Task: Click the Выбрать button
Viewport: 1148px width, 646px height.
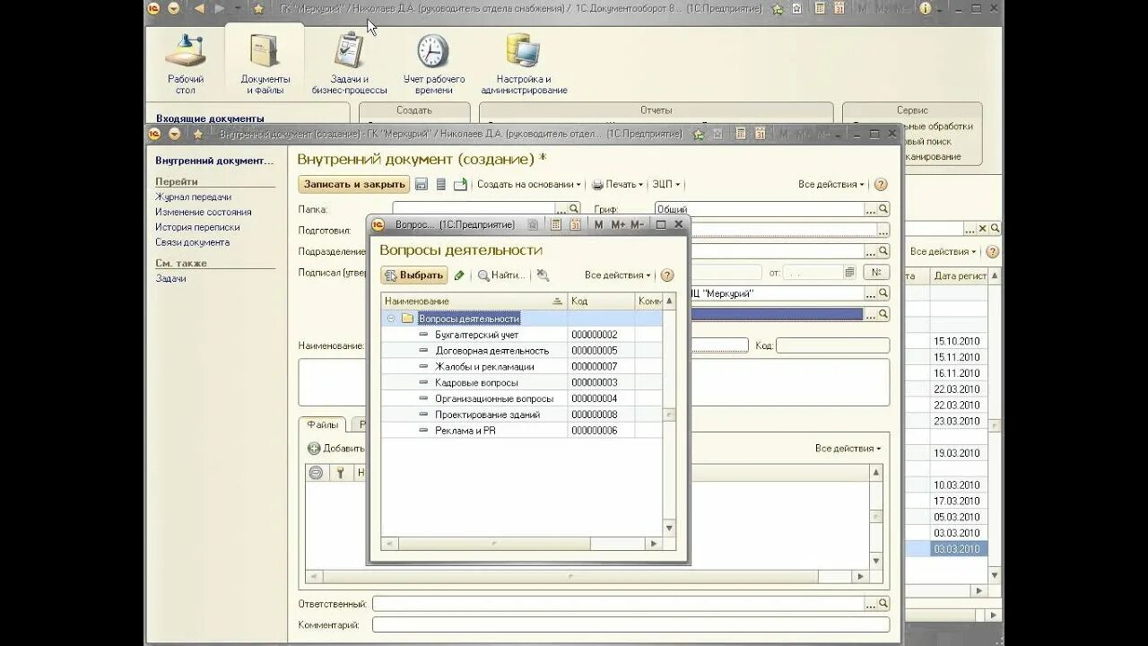Action: pos(413,275)
